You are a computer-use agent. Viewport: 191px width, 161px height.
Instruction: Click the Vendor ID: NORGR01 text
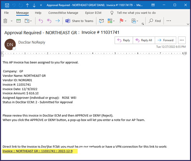[17, 80]
